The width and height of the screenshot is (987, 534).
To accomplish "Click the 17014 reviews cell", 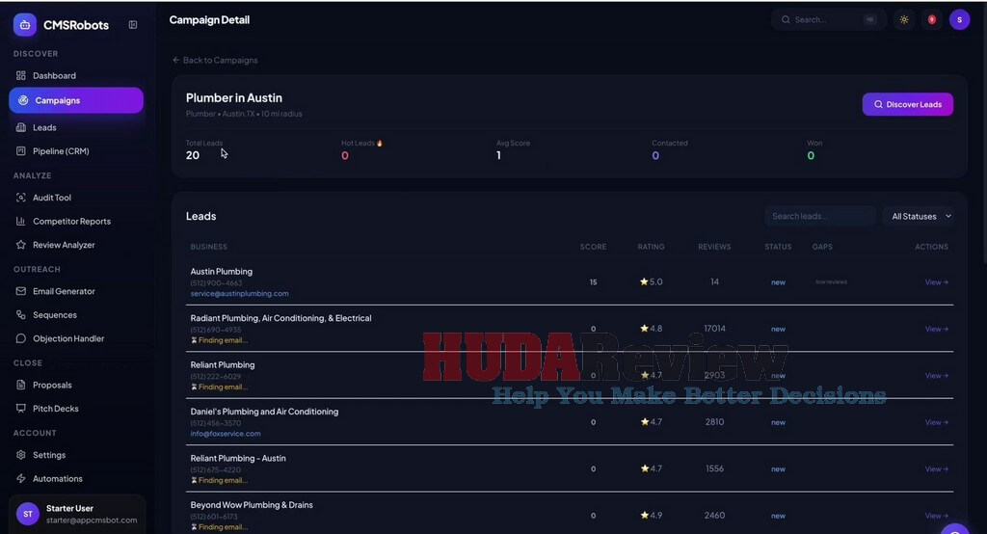I will click(714, 328).
